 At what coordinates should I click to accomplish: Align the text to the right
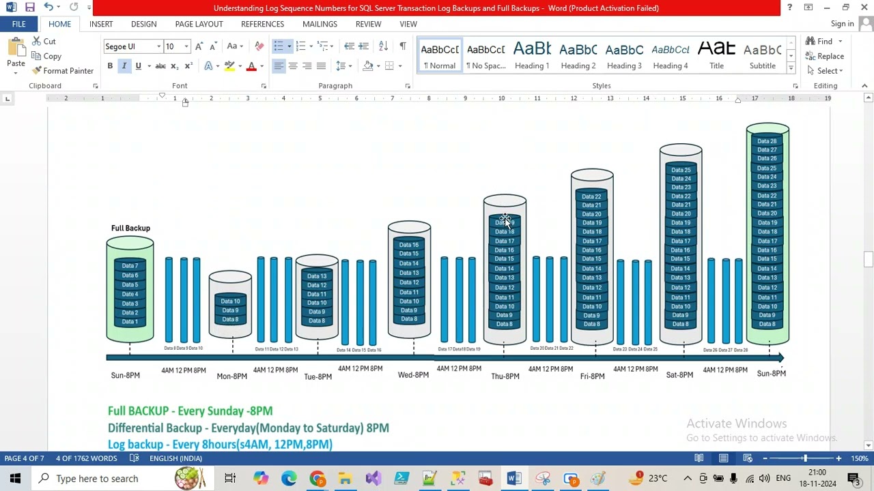pyautogui.click(x=307, y=66)
